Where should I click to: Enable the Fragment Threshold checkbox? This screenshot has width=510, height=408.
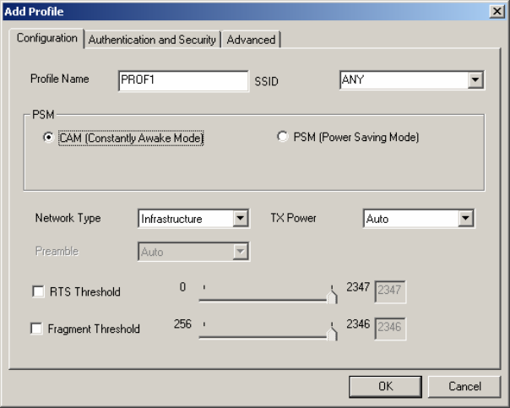pyautogui.click(x=36, y=329)
